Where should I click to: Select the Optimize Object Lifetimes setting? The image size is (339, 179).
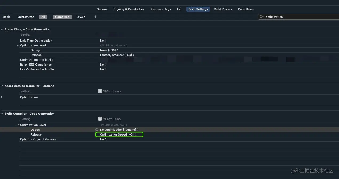(38, 139)
